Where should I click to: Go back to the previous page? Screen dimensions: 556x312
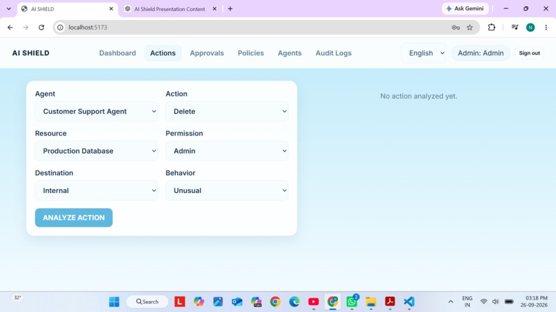pyautogui.click(x=10, y=28)
